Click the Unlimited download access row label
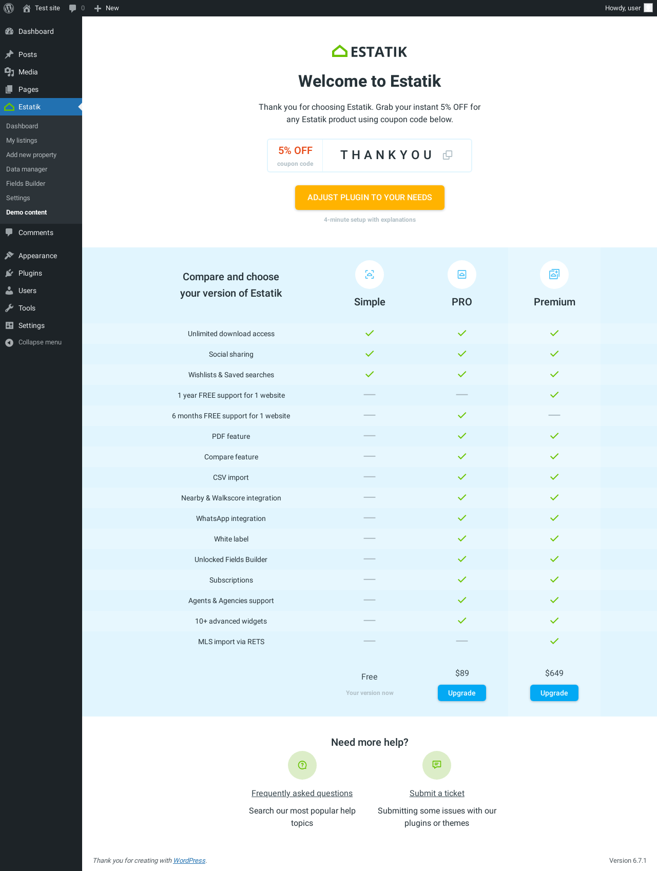The image size is (657, 871). [231, 334]
